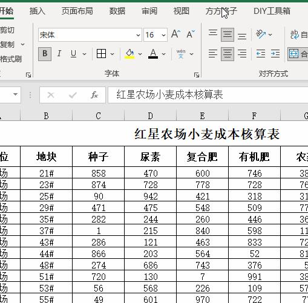
Task: Open phonetic guide dropdown arrow
Action: (192, 54)
